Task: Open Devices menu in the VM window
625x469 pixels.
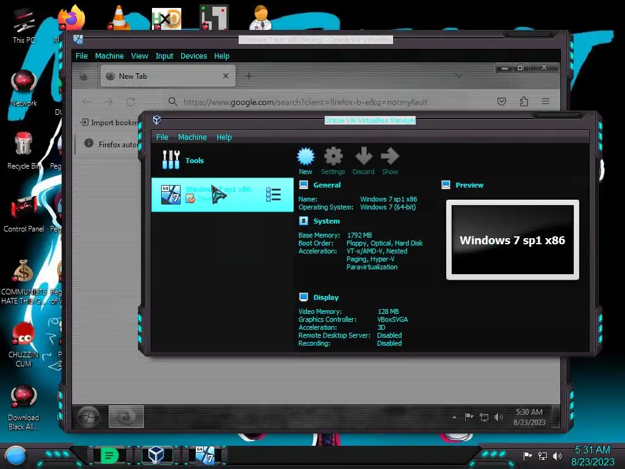Action: tap(193, 56)
